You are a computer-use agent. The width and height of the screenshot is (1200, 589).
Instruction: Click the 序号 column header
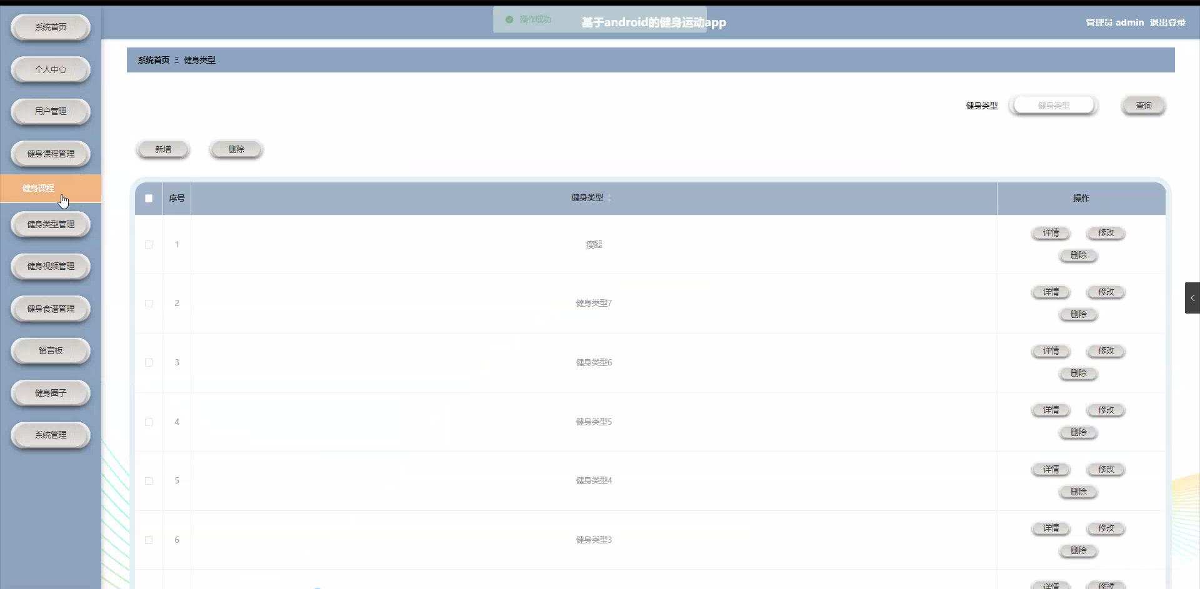tap(177, 199)
